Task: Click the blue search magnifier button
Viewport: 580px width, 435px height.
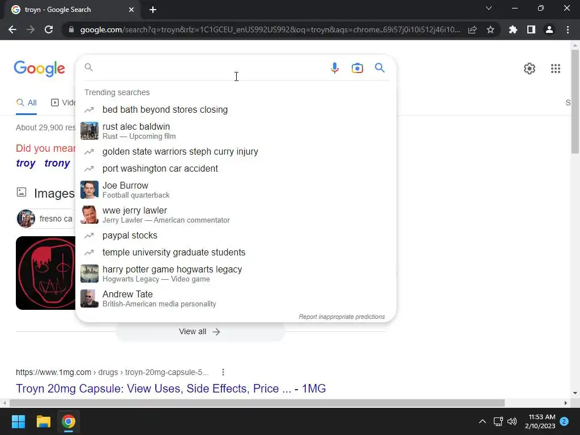Action: click(379, 68)
